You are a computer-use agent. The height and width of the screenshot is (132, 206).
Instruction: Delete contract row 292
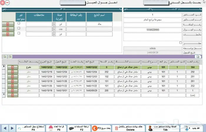[12, 72]
